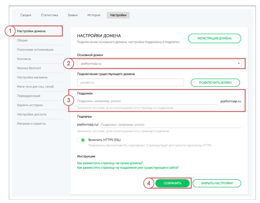The image size is (260, 203).
Task: Open Иконка (favicon) settings in sidebar
Action: coord(29,68)
